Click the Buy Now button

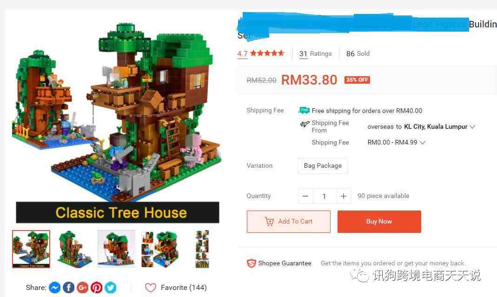click(x=379, y=222)
